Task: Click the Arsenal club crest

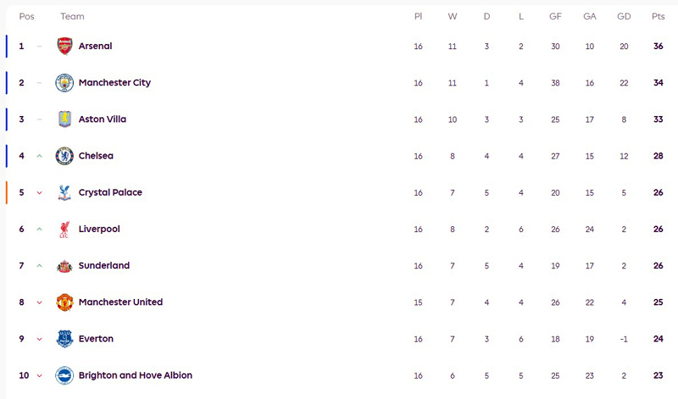Action: 64,47
